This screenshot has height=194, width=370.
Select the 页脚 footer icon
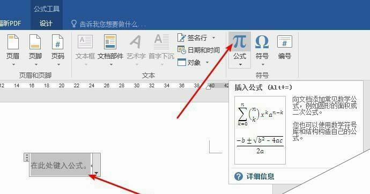coord(35,42)
